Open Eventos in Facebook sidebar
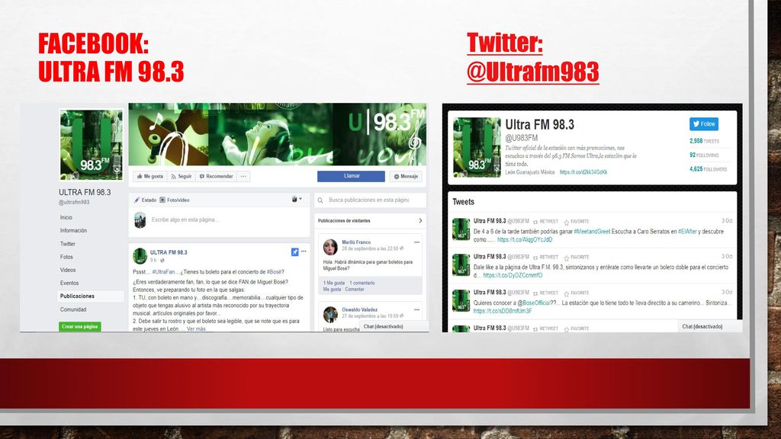The image size is (781, 439). coord(69,283)
